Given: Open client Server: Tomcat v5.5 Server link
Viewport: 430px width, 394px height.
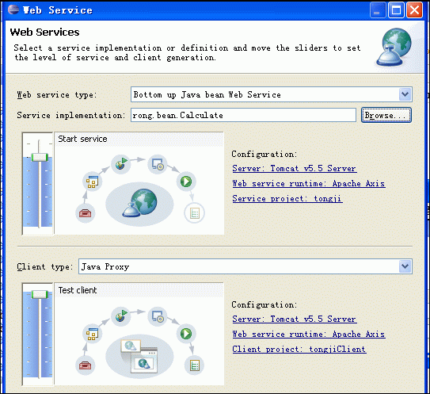Looking at the screenshot, I should 295,319.
